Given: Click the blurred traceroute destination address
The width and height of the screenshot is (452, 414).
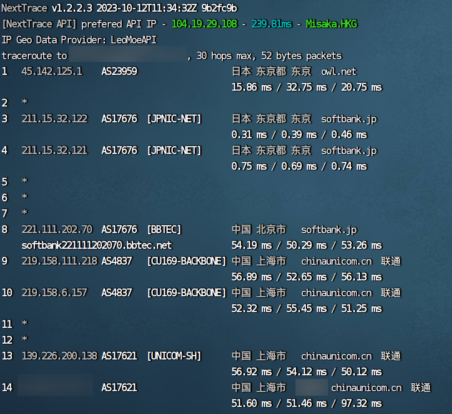Looking at the screenshot, I should pos(128,55).
